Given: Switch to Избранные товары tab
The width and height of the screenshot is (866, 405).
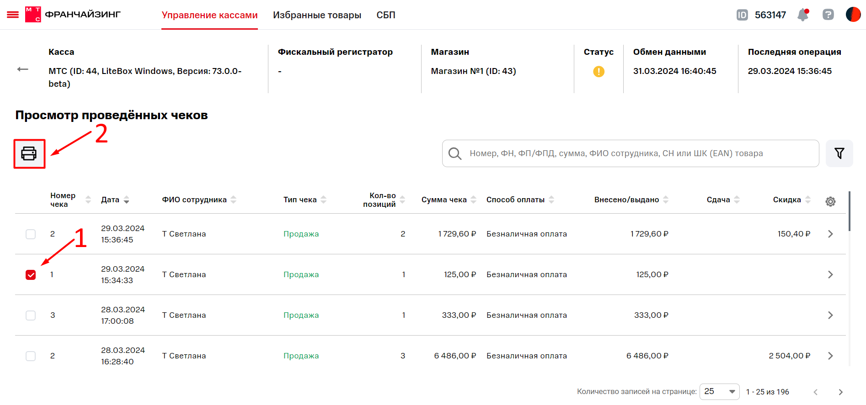Looking at the screenshot, I should tap(317, 15).
